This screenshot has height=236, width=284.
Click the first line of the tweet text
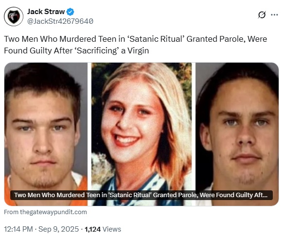click(136, 39)
